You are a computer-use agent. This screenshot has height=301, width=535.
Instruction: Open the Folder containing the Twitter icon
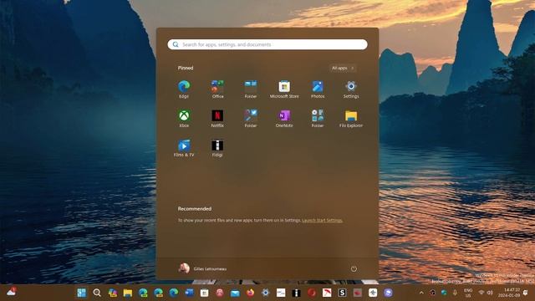click(251, 119)
